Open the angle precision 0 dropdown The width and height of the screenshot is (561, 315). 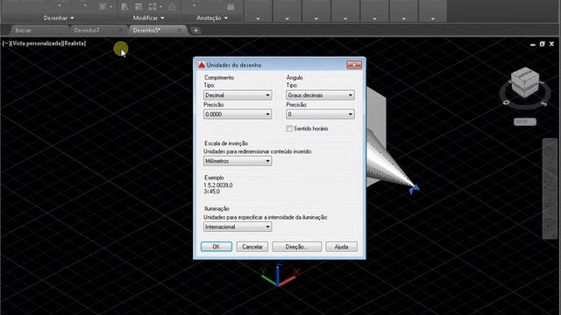(320, 115)
